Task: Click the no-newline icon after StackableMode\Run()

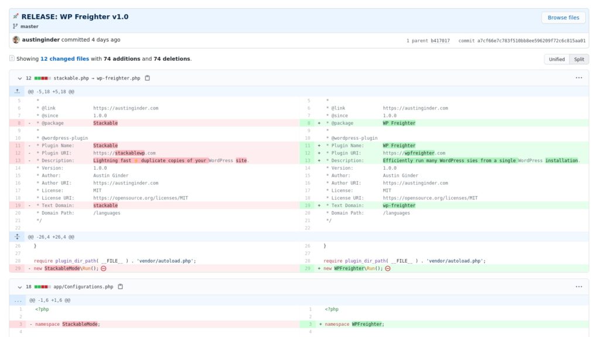Action: point(104,269)
